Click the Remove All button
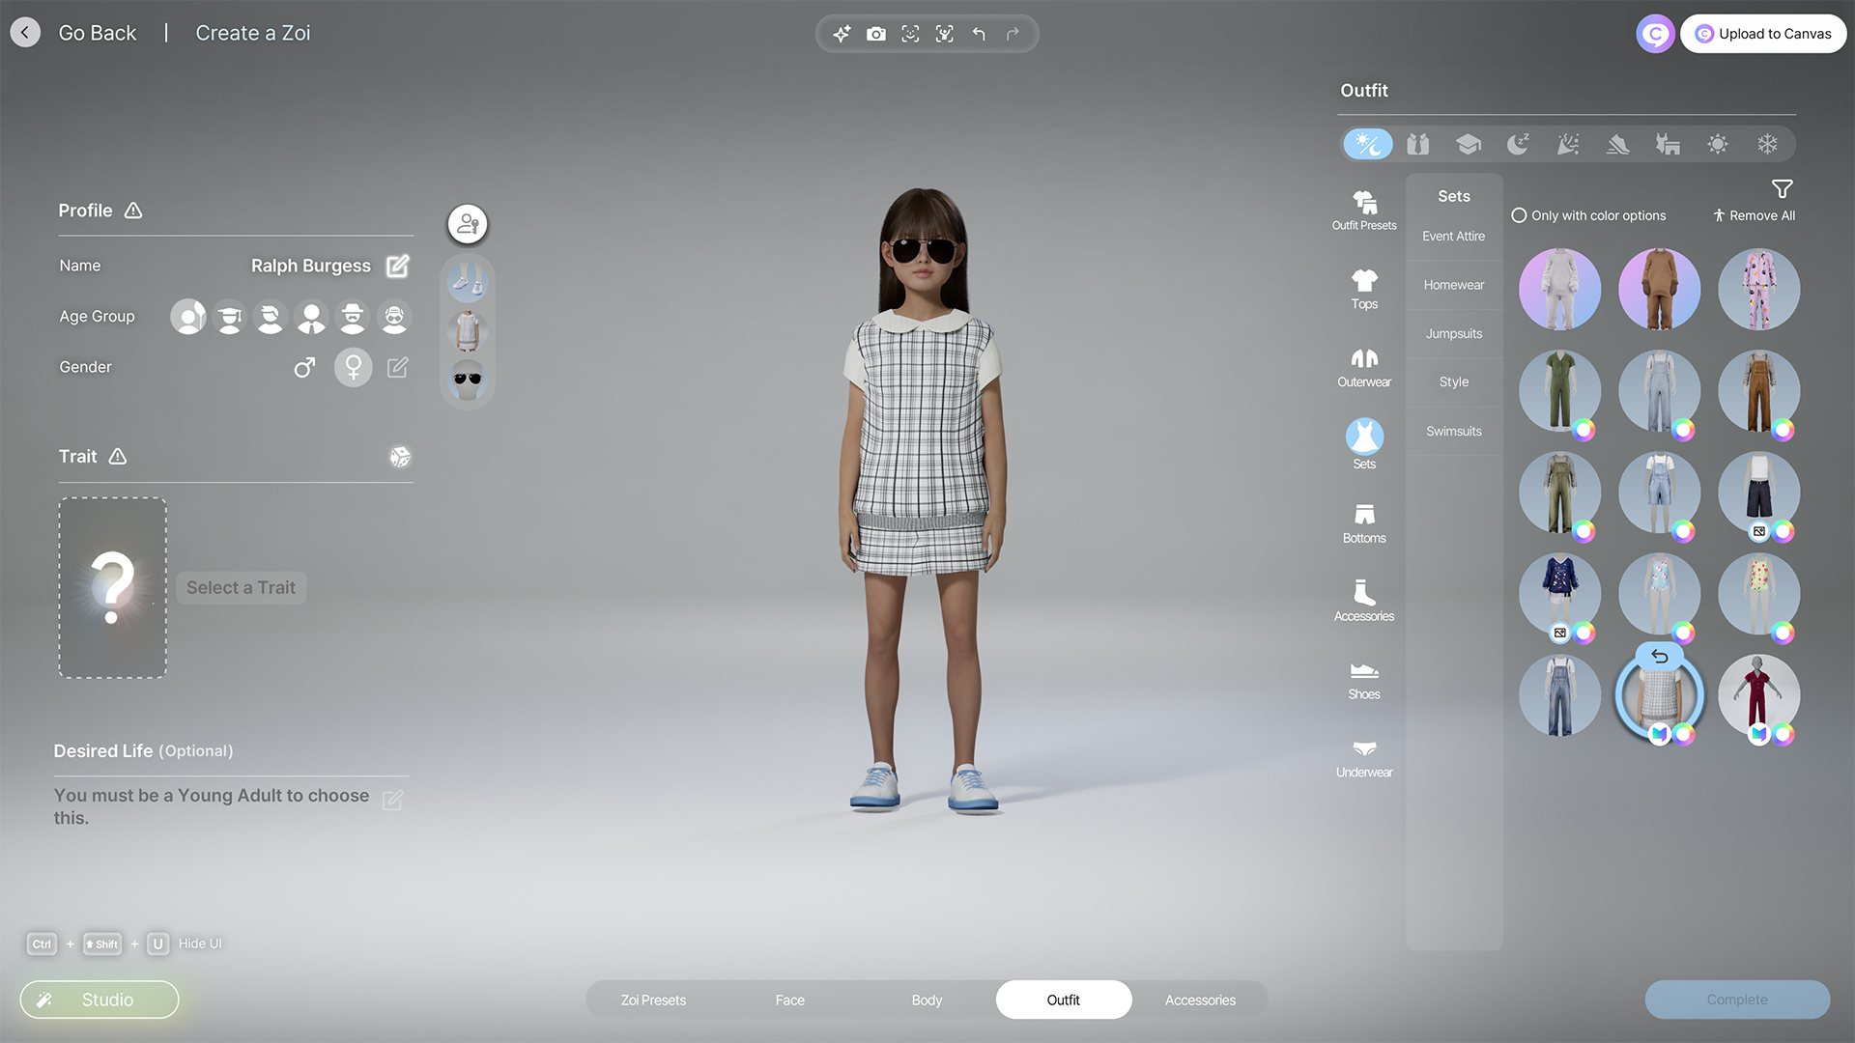 pyautogui.click(x=1754, y=215)
